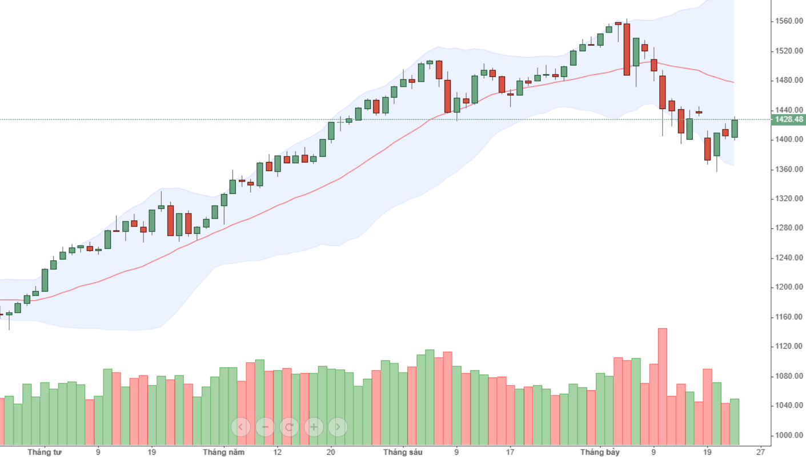This screenshot has width=806, height=457.
Task: Reset the chart view with the refresh icon
Action: pyautogui.click(x=290, y=426)
